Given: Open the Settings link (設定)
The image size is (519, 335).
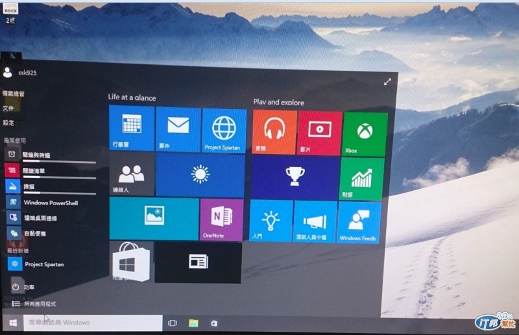Looking at the screenshot, I should click(8, 123).
